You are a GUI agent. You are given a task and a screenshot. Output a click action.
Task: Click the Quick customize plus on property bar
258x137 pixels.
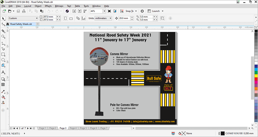click(x=170, y=18)
